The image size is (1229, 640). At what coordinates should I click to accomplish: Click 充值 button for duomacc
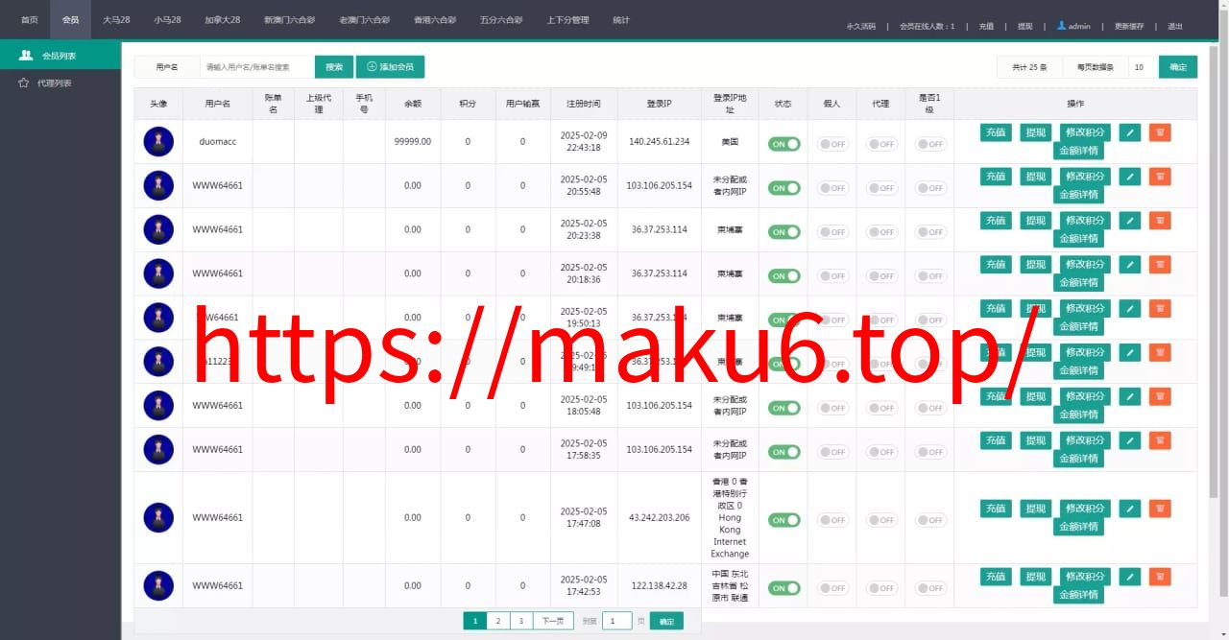[x=996, y=132]
